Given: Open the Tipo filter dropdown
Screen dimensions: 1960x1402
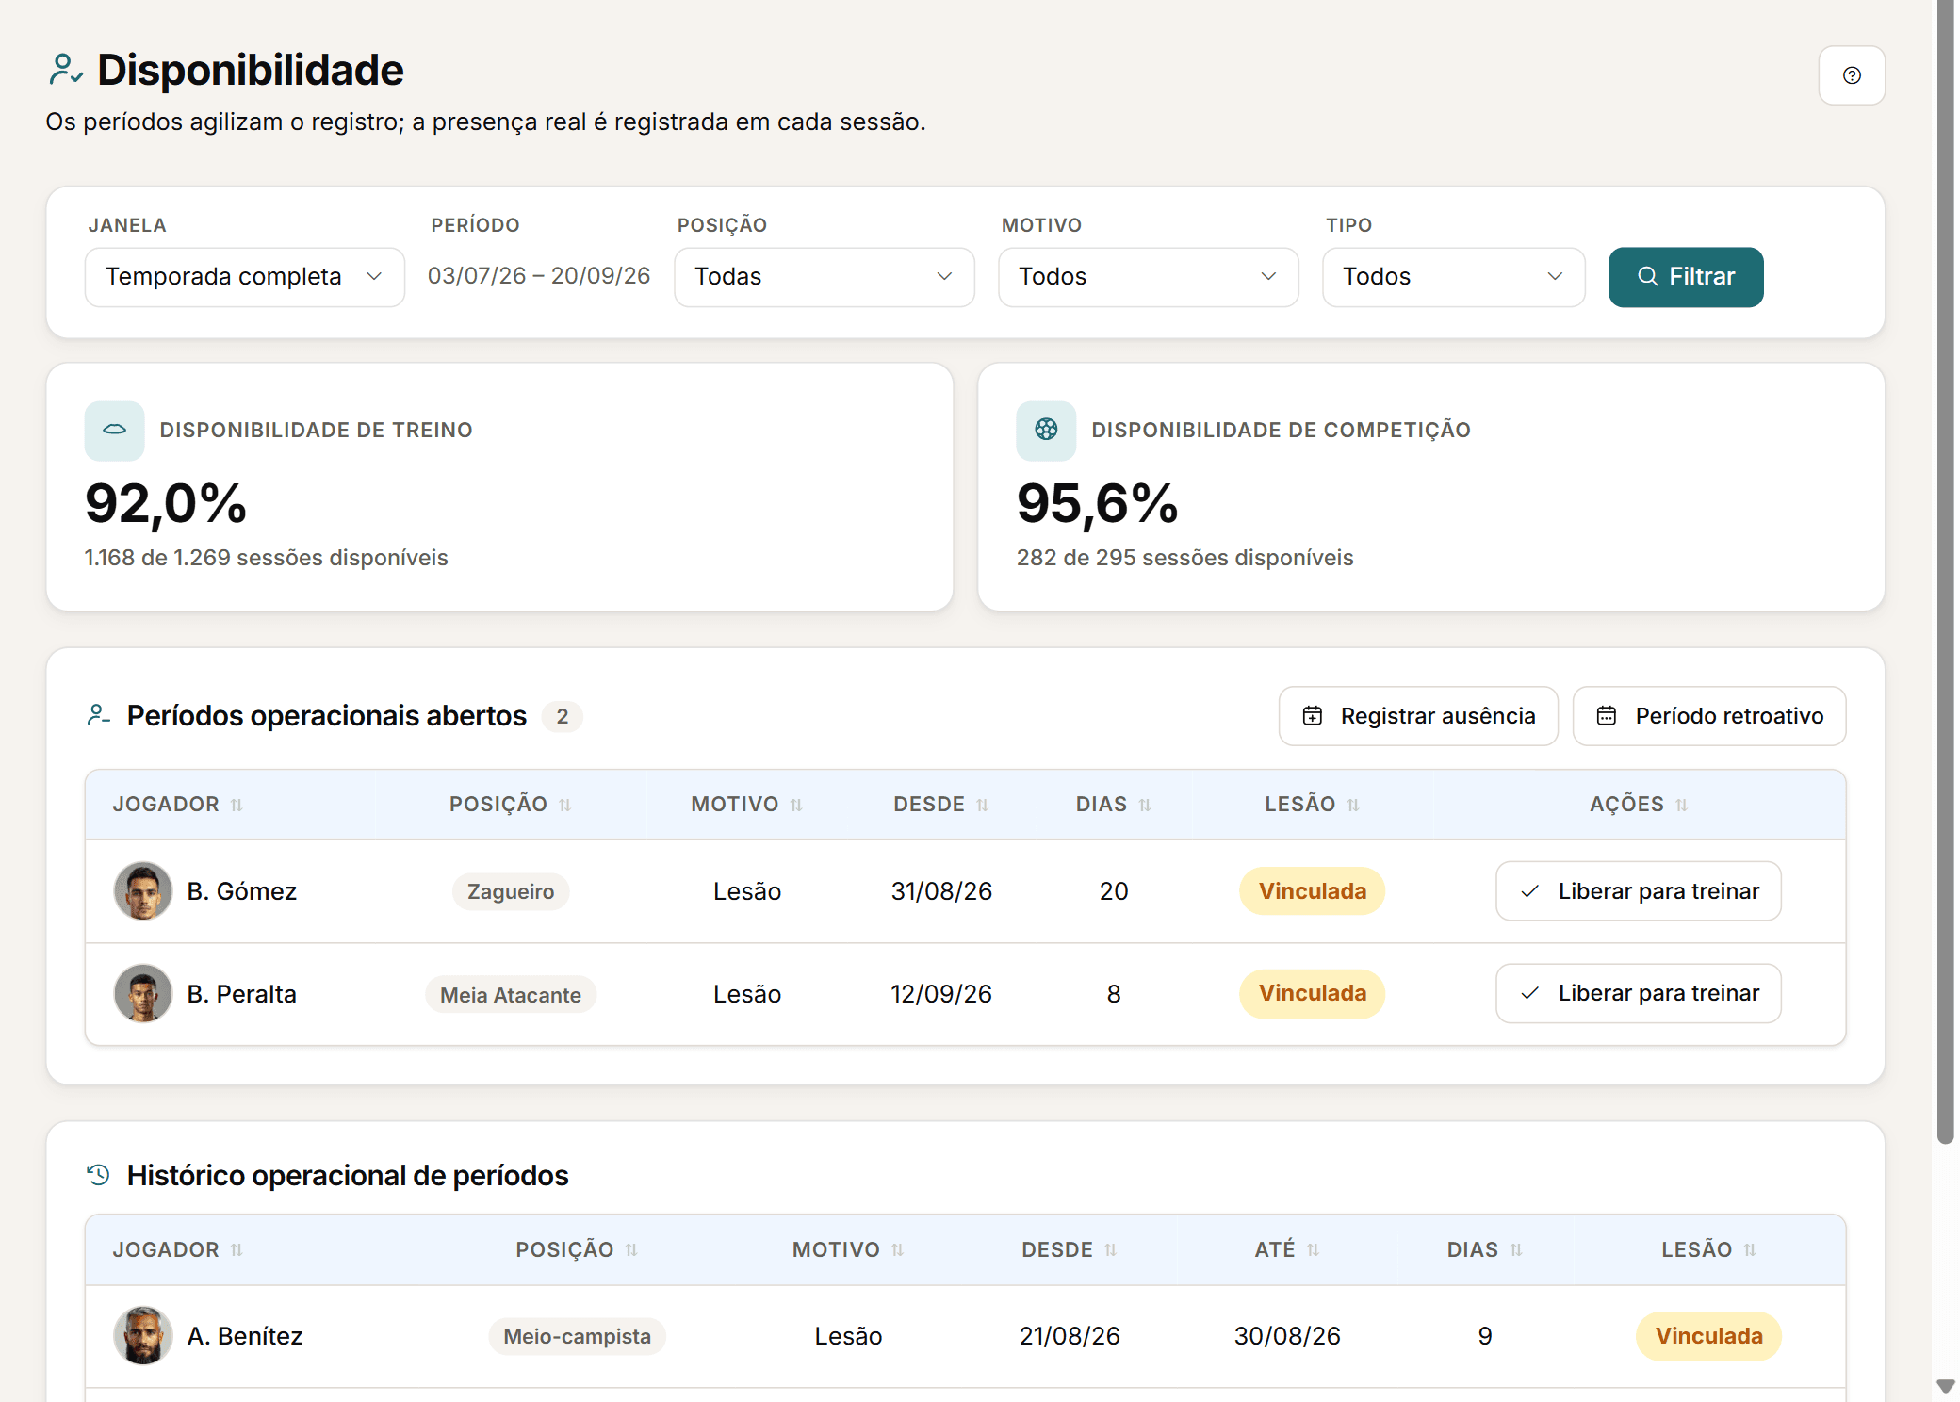Looking at the screenshot, I should tap(1454, 277).
